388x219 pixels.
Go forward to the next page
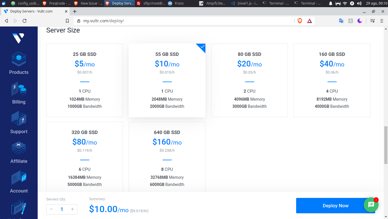[x=15, y=21]
